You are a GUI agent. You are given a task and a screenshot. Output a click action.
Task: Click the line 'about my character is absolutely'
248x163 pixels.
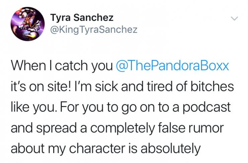pyautogui.click(x=106, y=149)
